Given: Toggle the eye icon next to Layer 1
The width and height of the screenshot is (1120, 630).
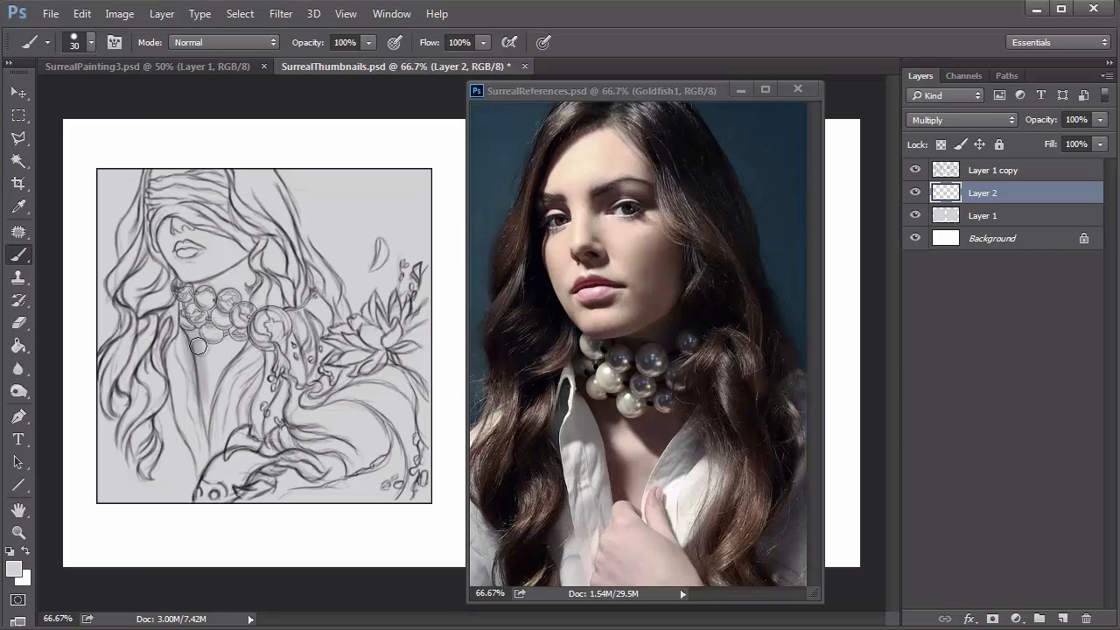Looking at the screenshot, I should [x=915, y=215].
